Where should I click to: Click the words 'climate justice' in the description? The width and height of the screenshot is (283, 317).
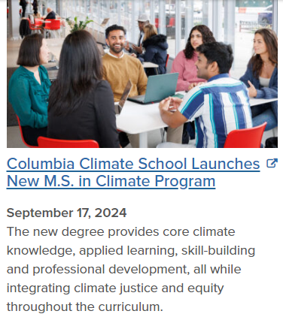[116, 288]
